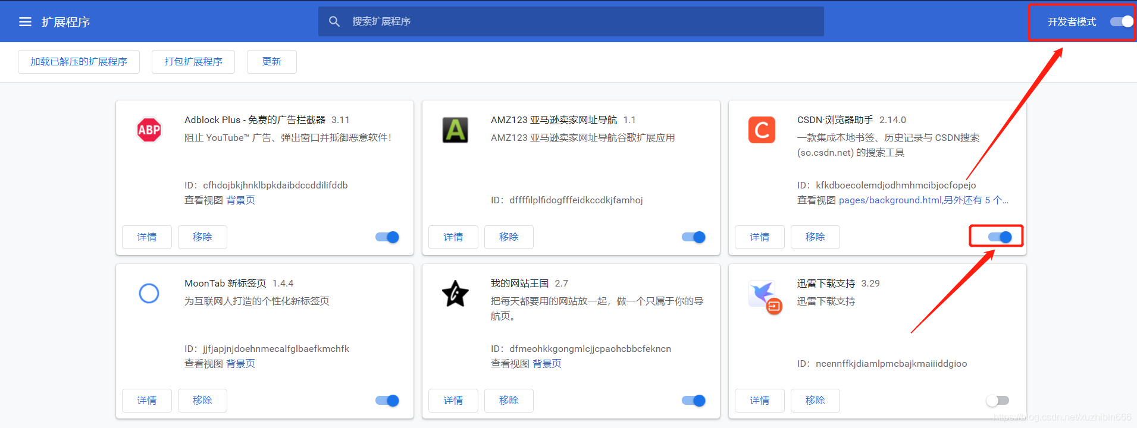This screenshot has width=1137, height=428.
Task: Open 详情 for AMZ123 extension
Action: click(x=453, y=237)
